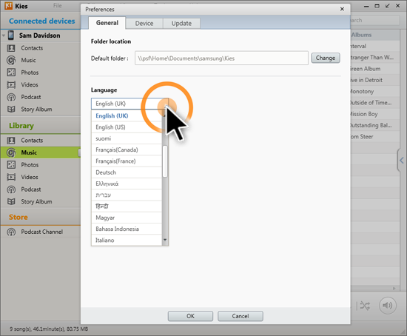Open device Contacts icon under Sam Davidson
The image size is (407, 336).
click(11, 48)
